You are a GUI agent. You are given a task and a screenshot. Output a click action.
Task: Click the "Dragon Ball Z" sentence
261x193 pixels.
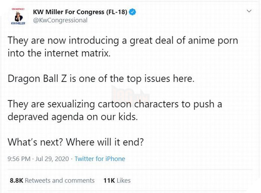click(x=101, y=79)
